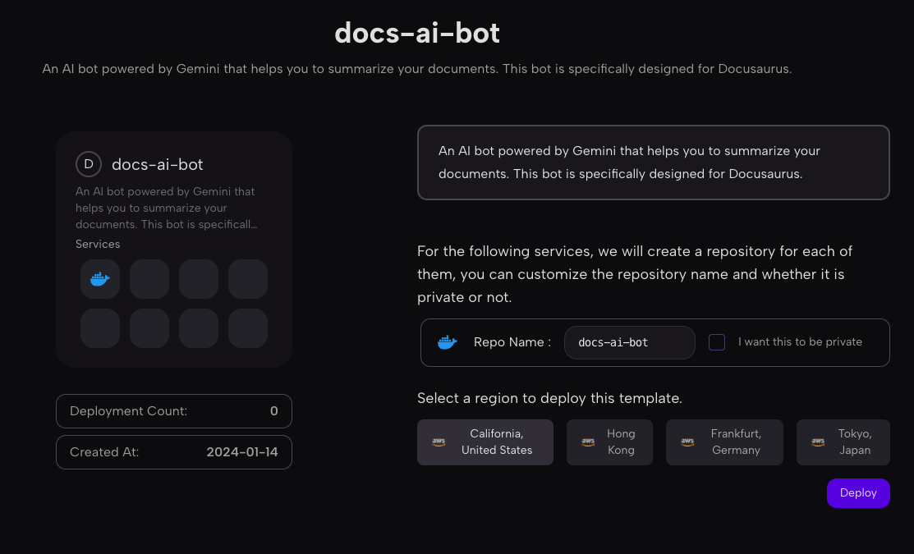Choose Frankfurt, Germany as region
The width and height of the screenshot is (914, 554).
(x=724, y=442)
